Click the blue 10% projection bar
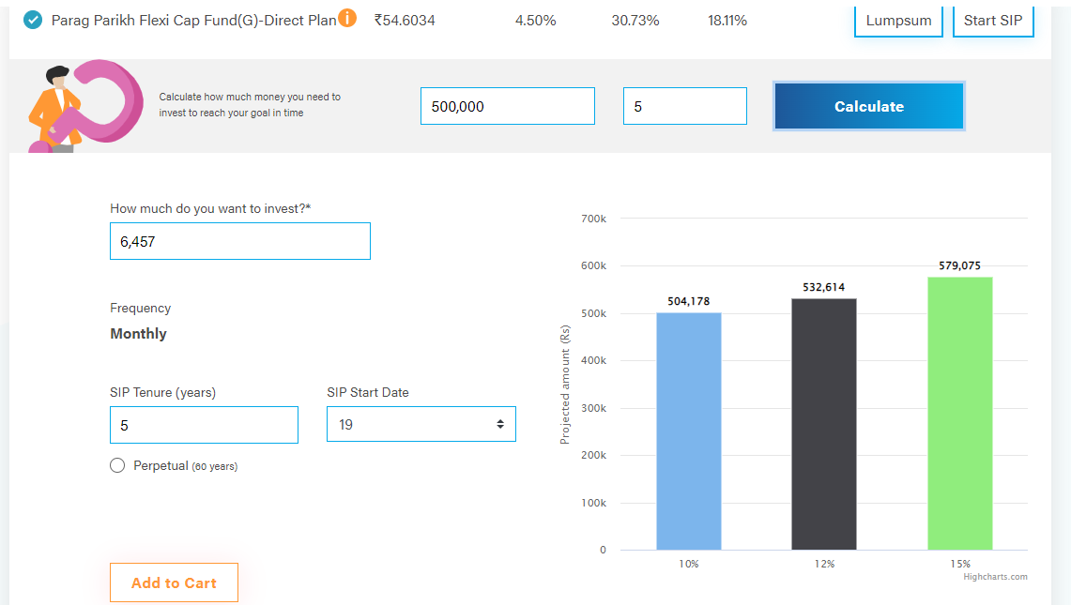The width and height of the screenshot is (1071, 605). click(689, 431)
